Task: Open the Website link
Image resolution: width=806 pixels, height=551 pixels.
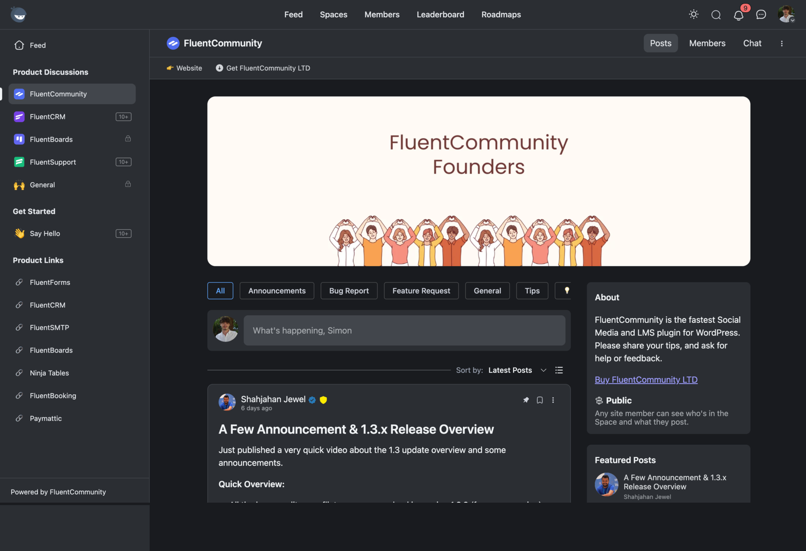Action: 184,68
